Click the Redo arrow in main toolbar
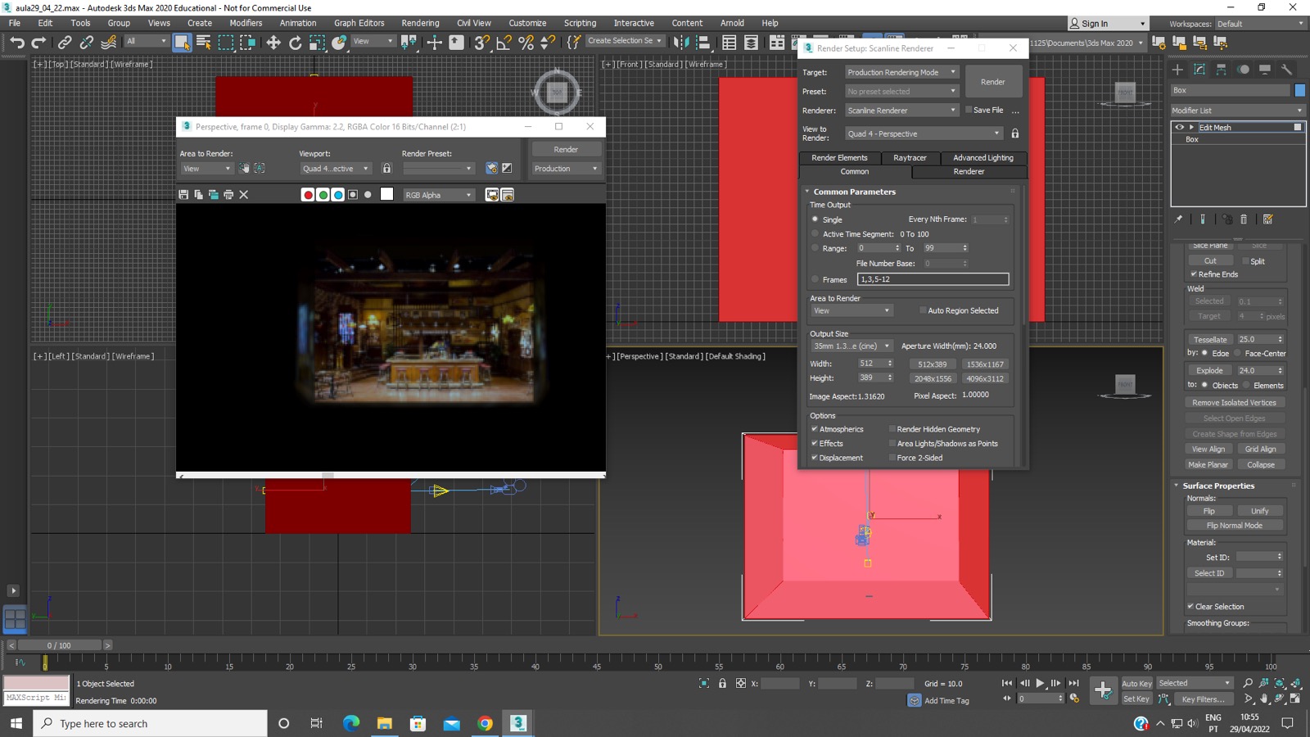 coord(38,42)
